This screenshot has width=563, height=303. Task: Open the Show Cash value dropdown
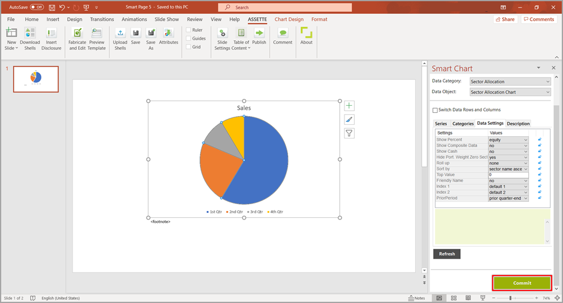508,152
